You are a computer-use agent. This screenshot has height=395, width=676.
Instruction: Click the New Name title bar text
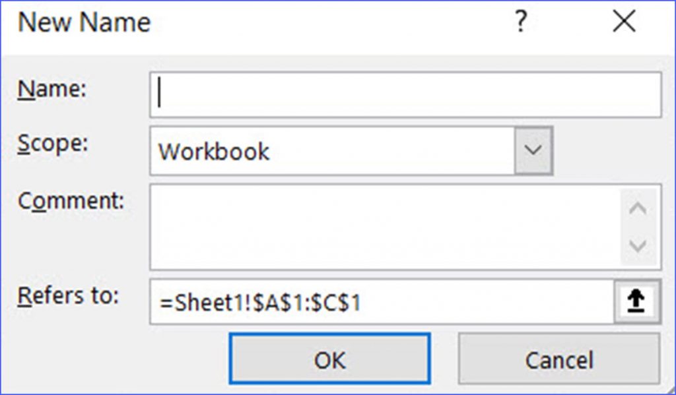(x=84, y=23)
